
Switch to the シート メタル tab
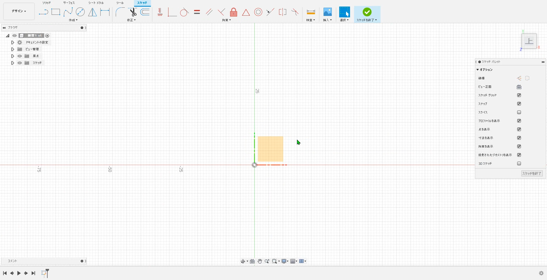(x=96, y=3)
